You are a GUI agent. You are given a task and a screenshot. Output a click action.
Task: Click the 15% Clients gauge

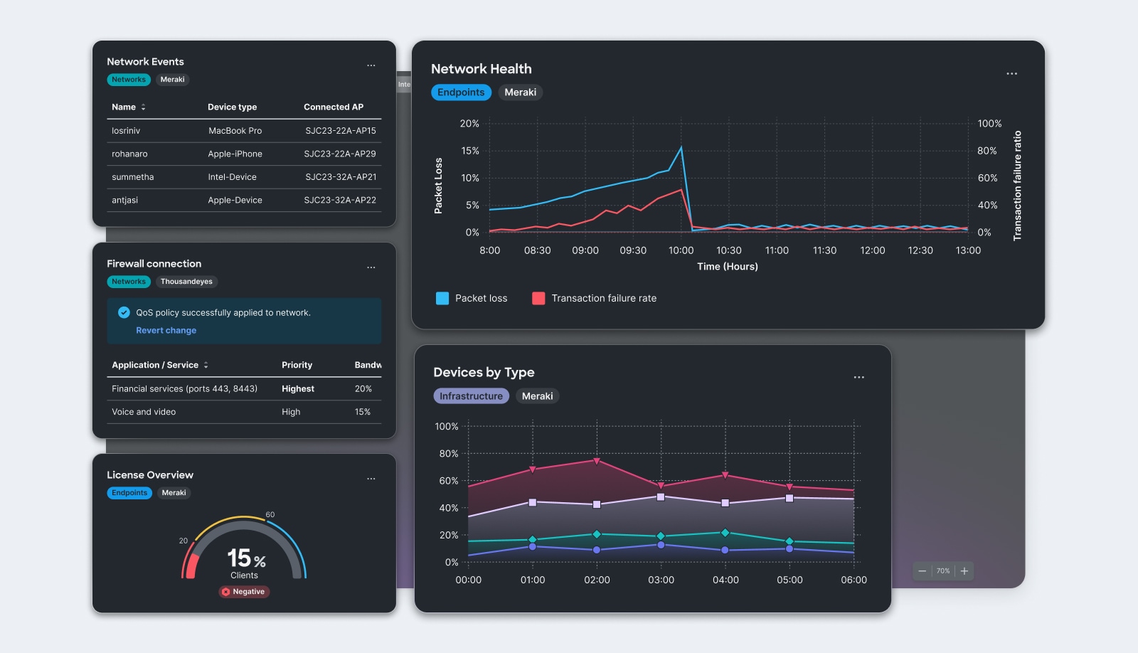[244, 548]
